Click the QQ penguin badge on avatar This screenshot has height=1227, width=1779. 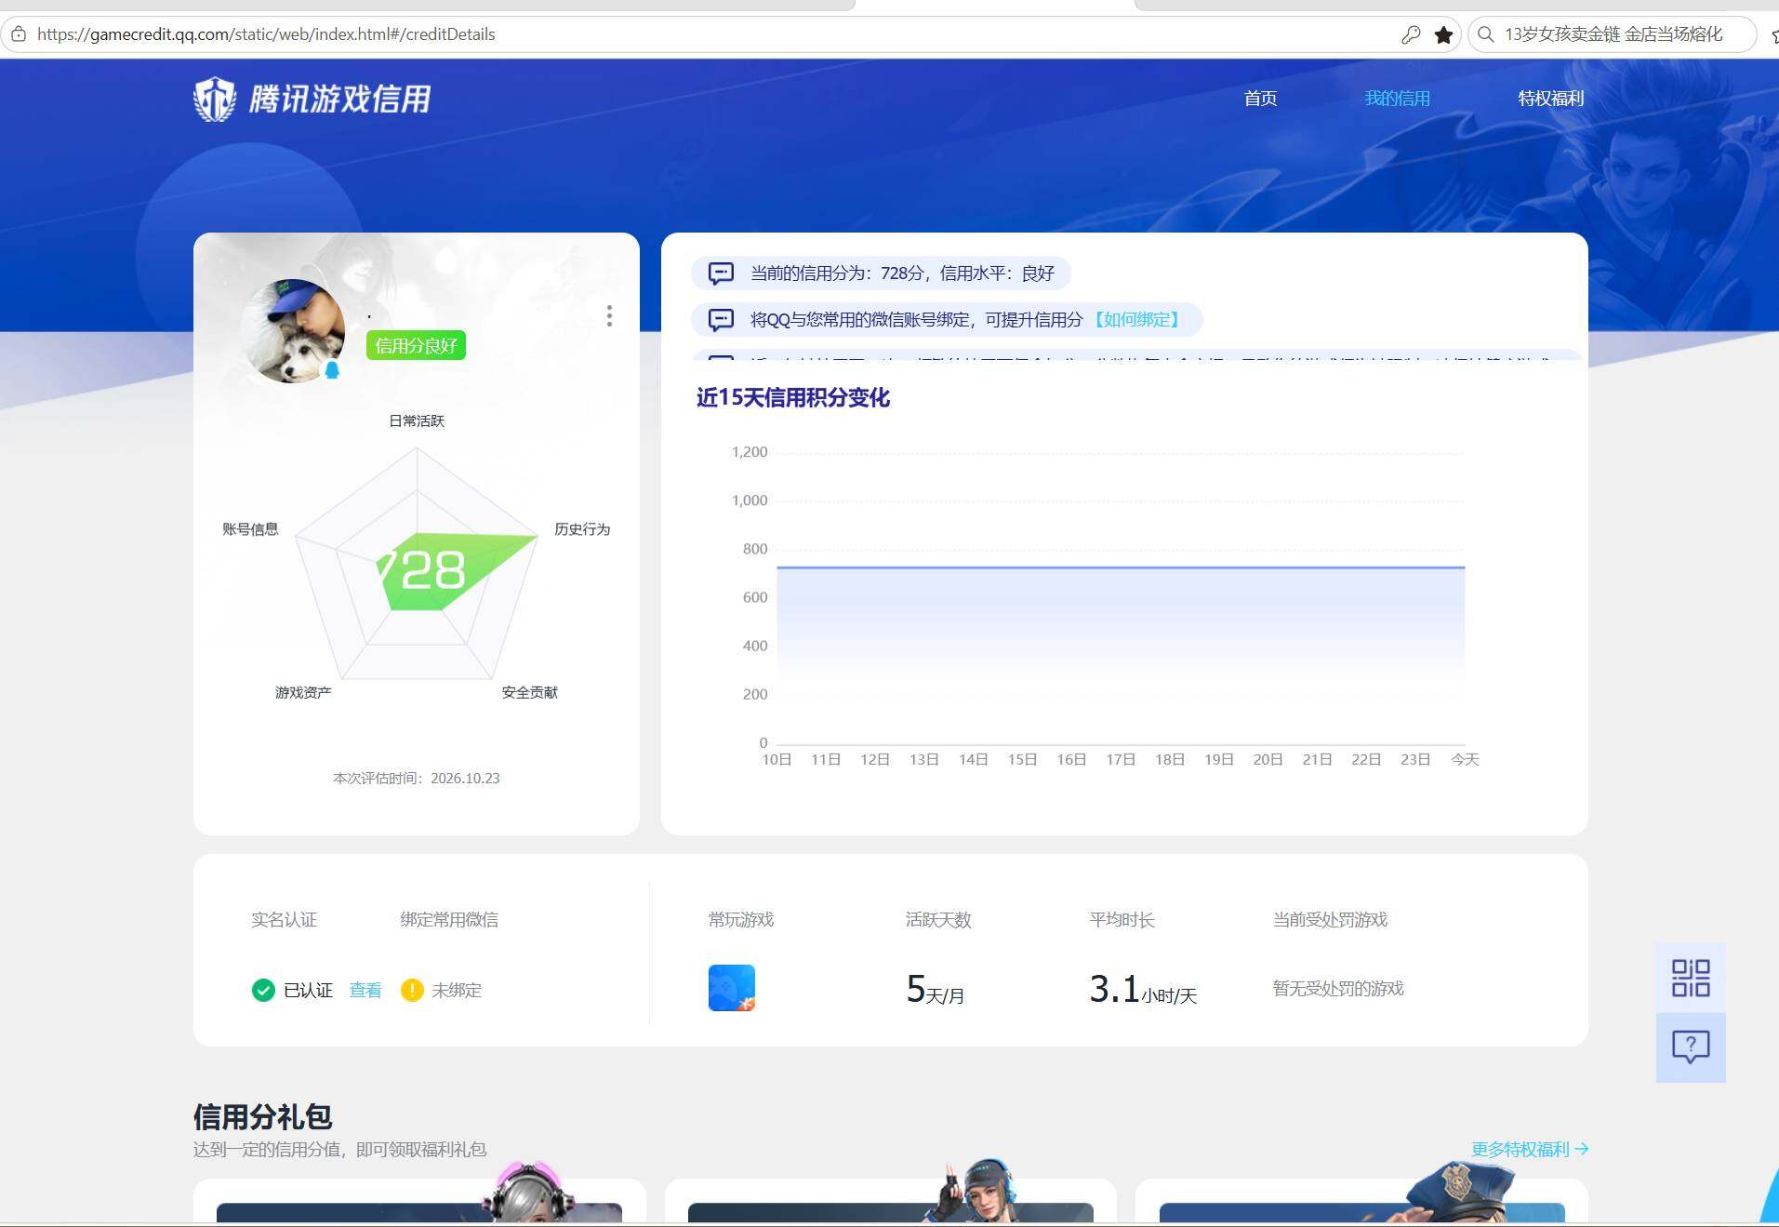[x=331, y=370]
